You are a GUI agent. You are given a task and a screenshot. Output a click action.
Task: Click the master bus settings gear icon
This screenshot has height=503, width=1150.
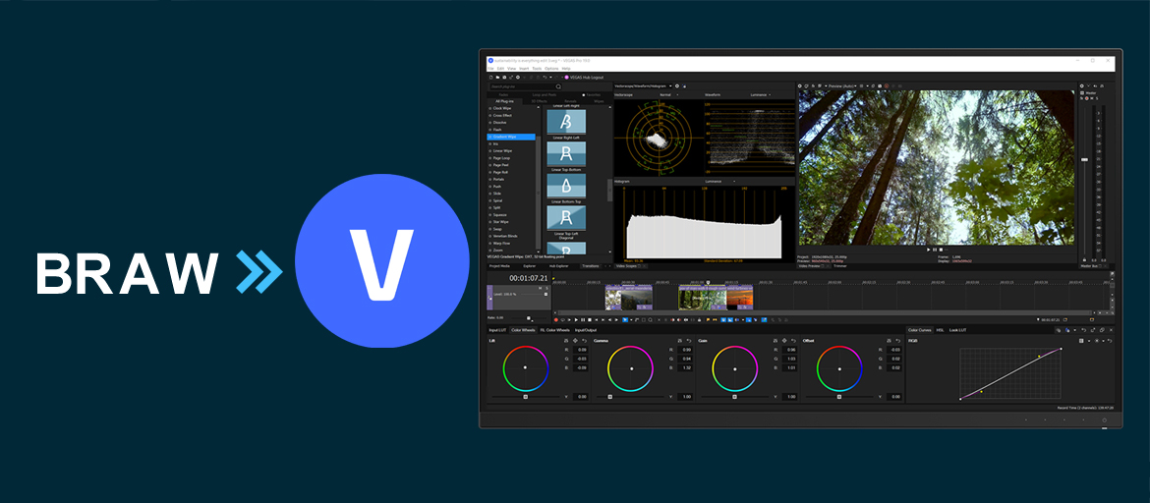coord(1082,85)
